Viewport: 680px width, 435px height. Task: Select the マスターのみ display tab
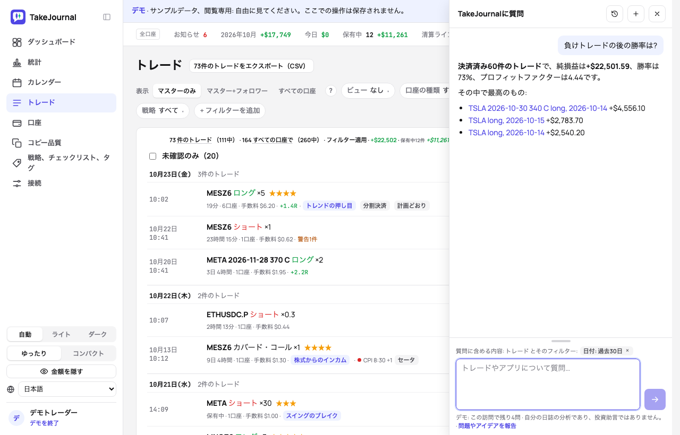(177, 91)
